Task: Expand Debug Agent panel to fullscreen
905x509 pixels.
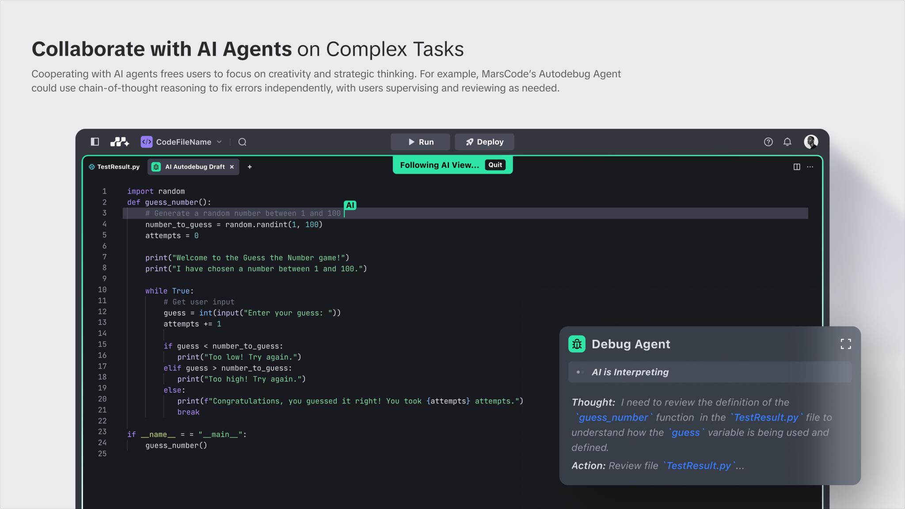Action: [845, 344]
